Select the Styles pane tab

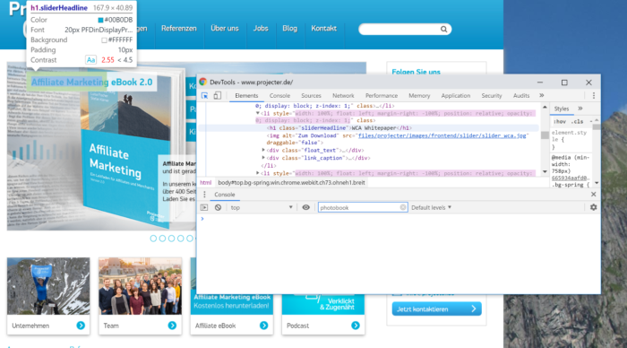pyautogui.click(x=562, y=109)
